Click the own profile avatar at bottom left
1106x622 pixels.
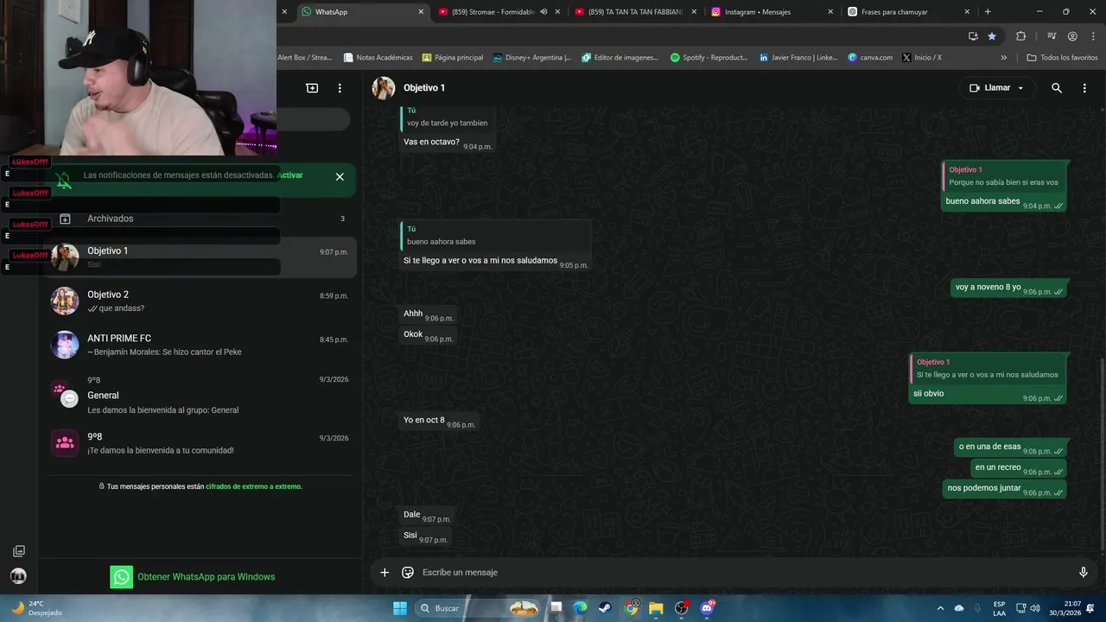18,576
